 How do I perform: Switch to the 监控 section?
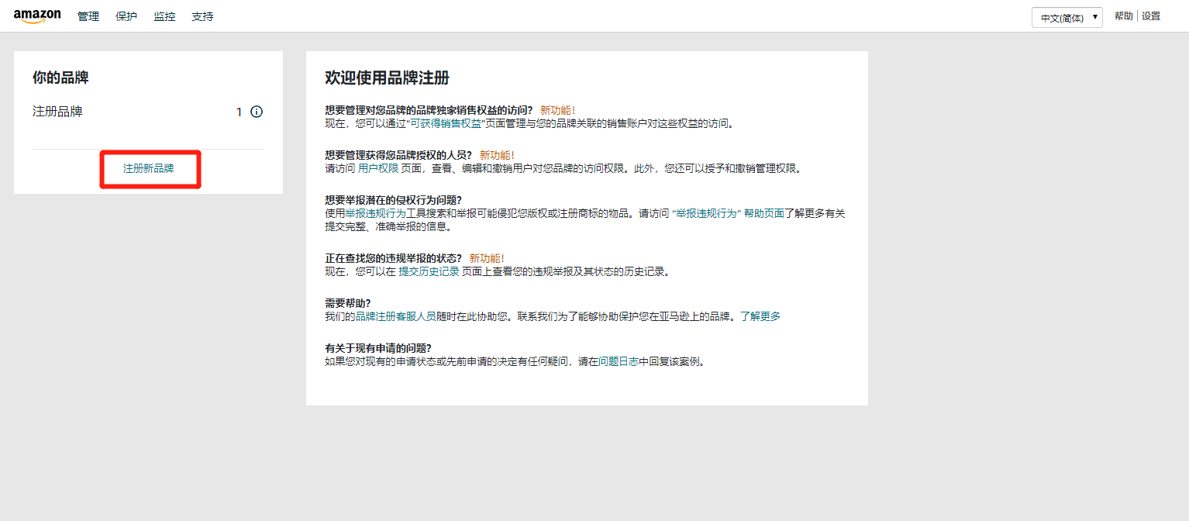point(164,16)
